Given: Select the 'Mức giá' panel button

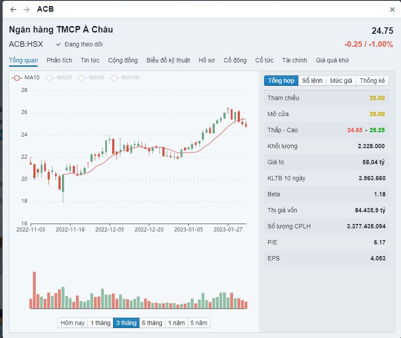Looking at the screenshot, I should (x=341, y=81).
